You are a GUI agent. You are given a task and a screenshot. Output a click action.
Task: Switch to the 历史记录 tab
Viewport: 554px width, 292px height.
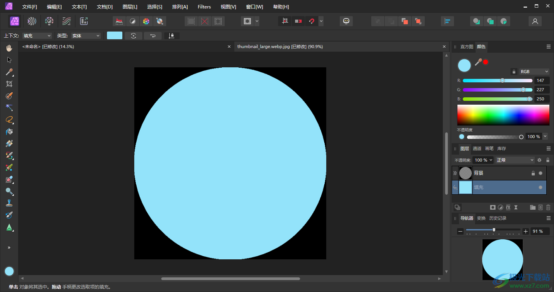point(497,218)
